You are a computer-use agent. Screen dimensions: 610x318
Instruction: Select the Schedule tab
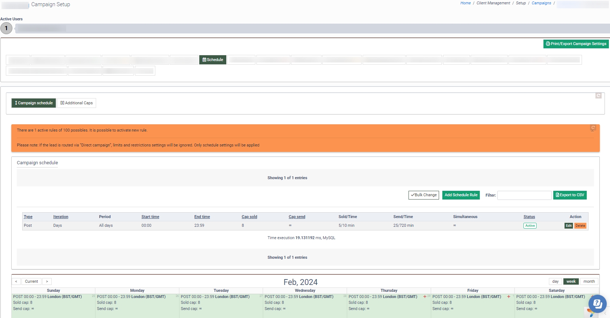click(x=213, y=60)
